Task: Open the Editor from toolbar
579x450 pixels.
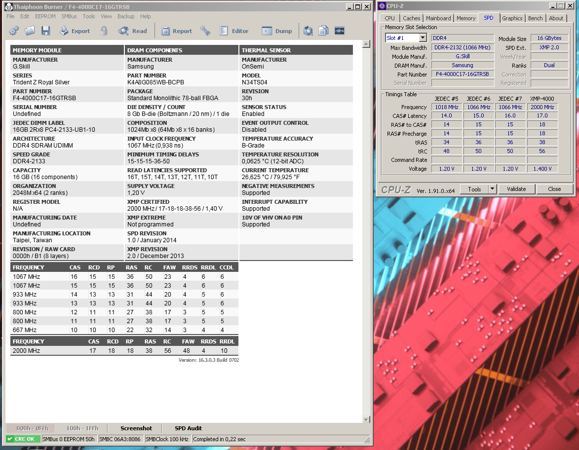Action: (x=234, y=31)
